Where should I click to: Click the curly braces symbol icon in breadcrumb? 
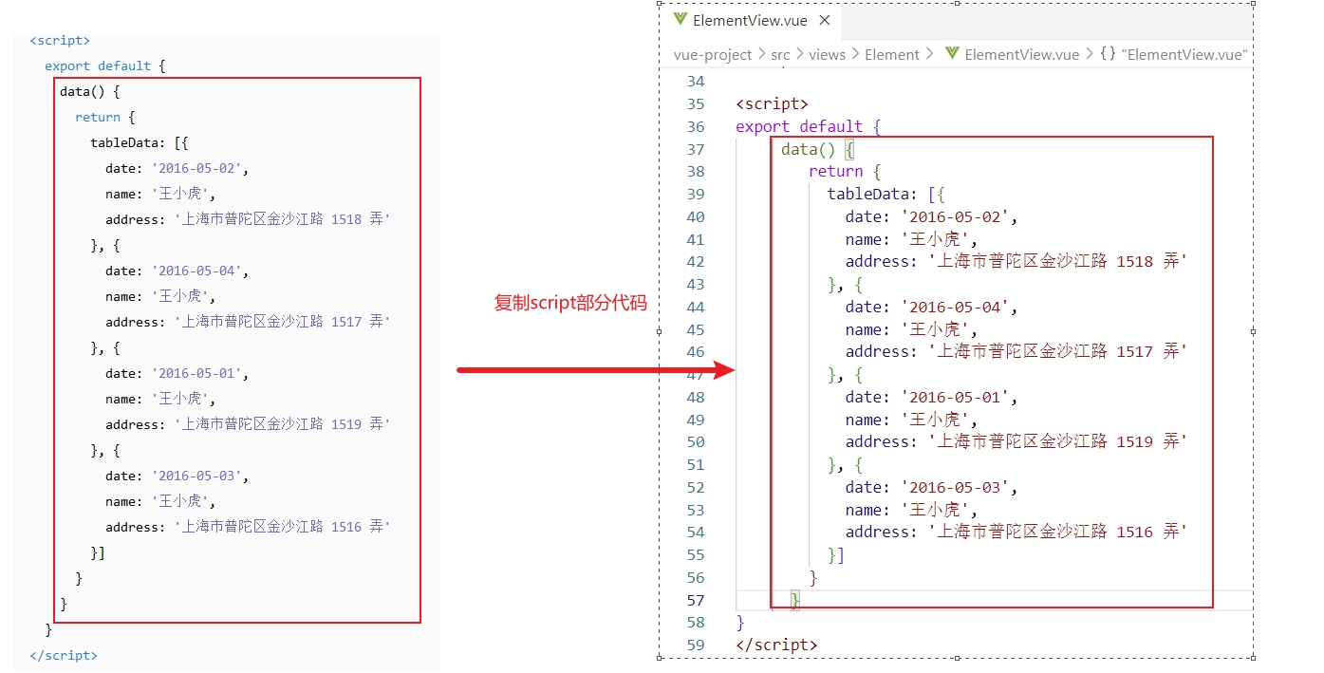1108,54
